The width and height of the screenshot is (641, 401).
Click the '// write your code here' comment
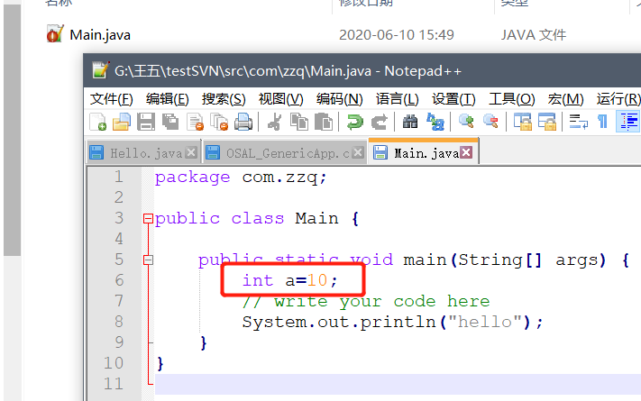click(x=365, y=302)
